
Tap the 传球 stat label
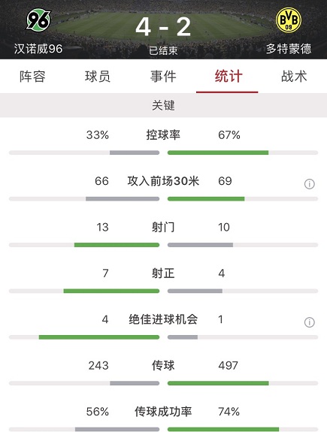163,366
